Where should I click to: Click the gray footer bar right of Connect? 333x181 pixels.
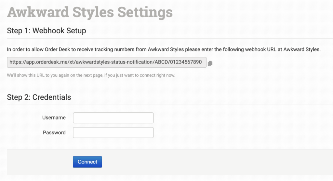tap(215, 162)
